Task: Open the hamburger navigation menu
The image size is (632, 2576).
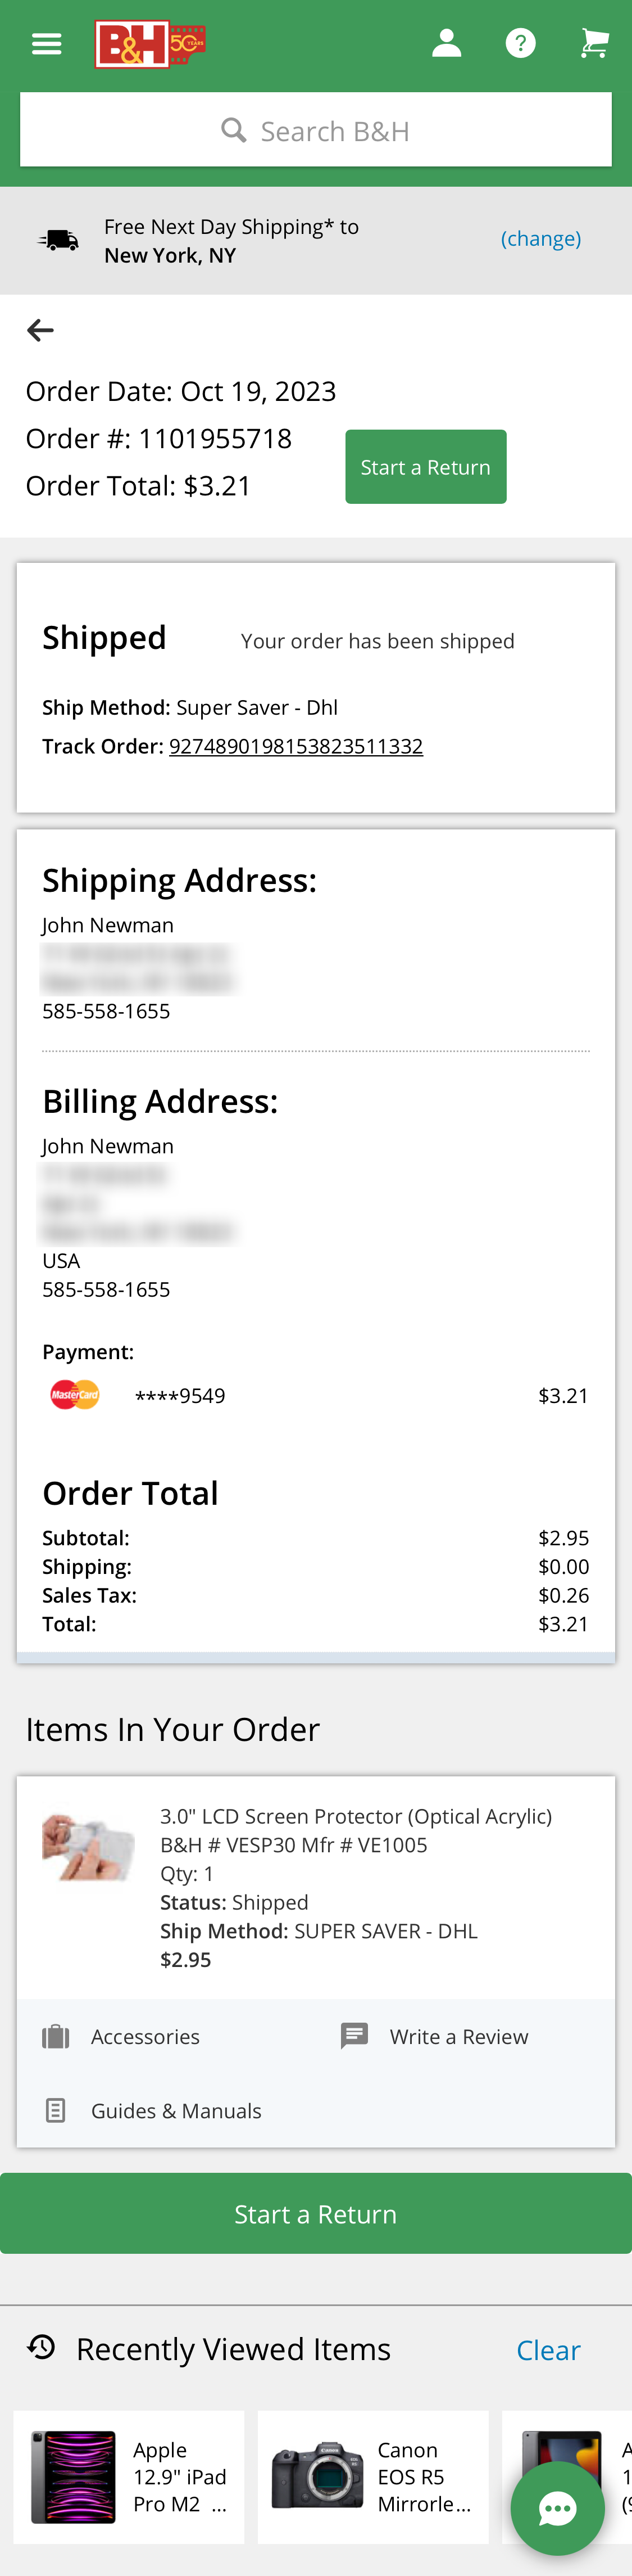Action: 46,42
